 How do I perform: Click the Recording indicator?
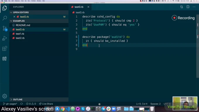click(x=183, y=18)
